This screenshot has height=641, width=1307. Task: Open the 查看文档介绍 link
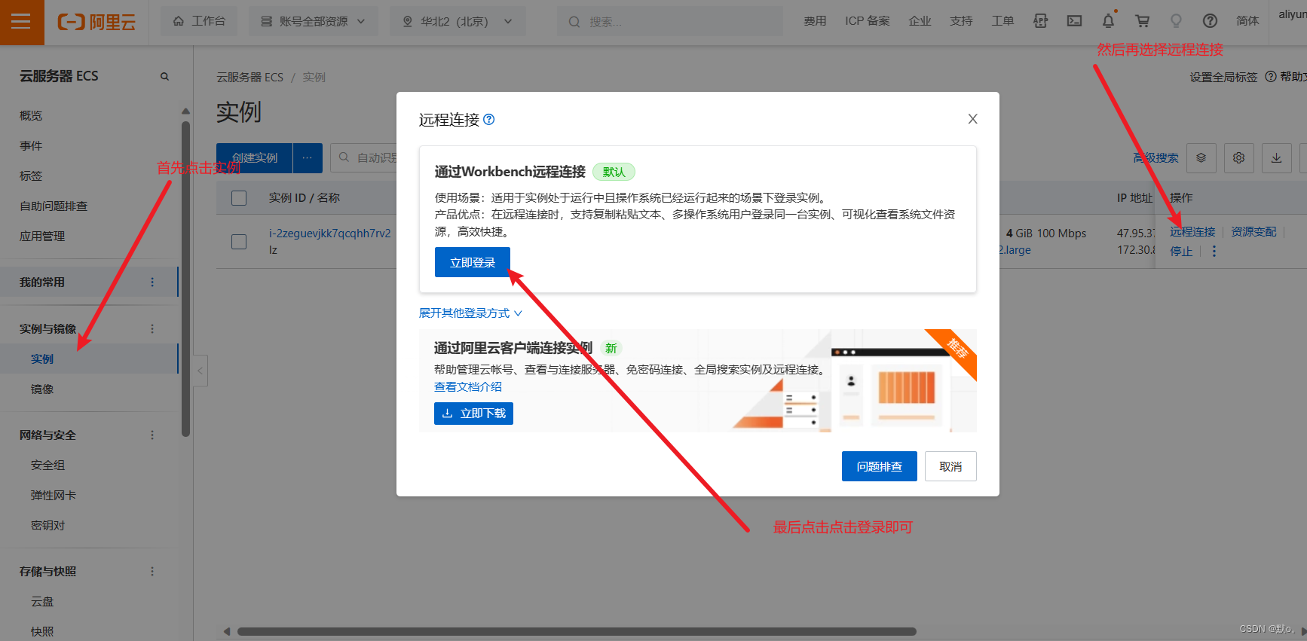(468, 386)
